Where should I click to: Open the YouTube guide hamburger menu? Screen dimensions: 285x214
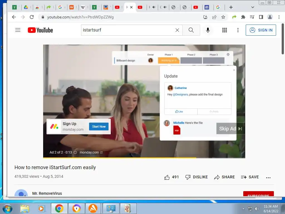[x=18, y=30]
